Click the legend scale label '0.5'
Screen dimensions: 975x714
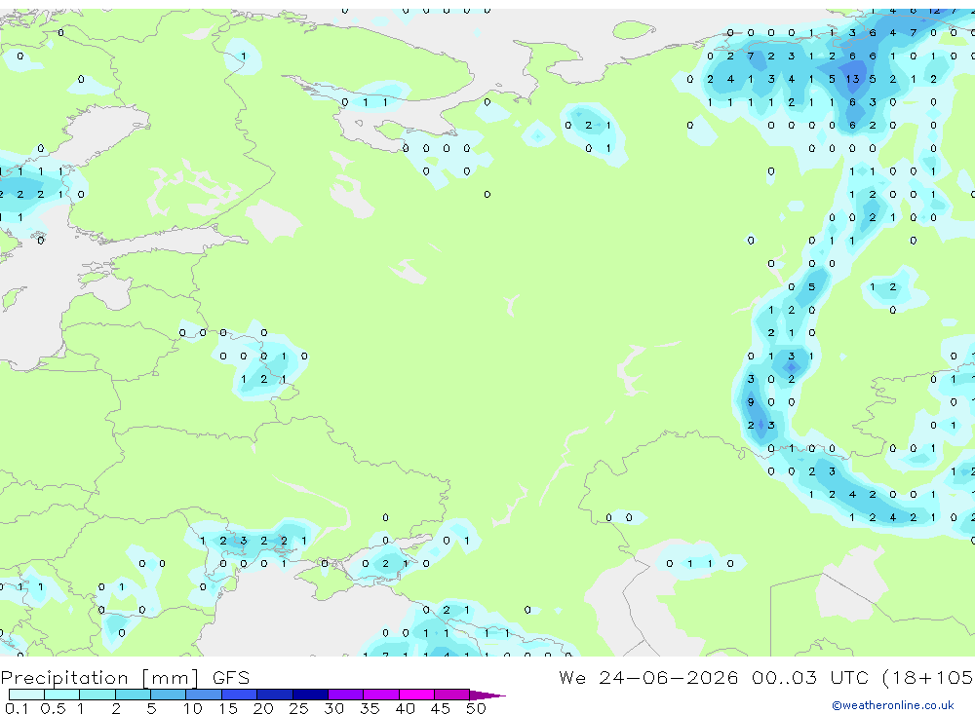point(53,708)
